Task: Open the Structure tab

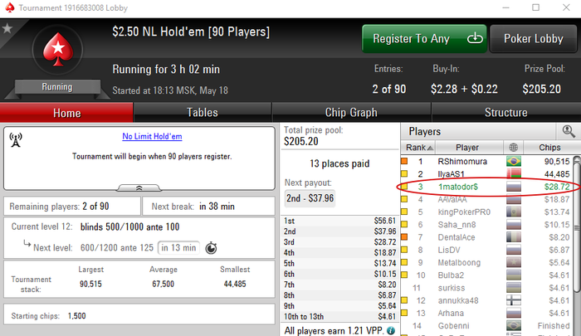Action: pyautogui.click(x=506, y=113)
